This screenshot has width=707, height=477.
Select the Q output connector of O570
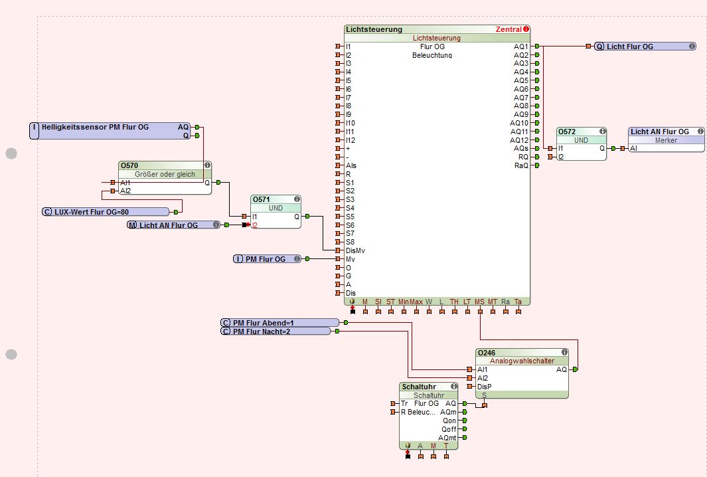click(218, 182)
